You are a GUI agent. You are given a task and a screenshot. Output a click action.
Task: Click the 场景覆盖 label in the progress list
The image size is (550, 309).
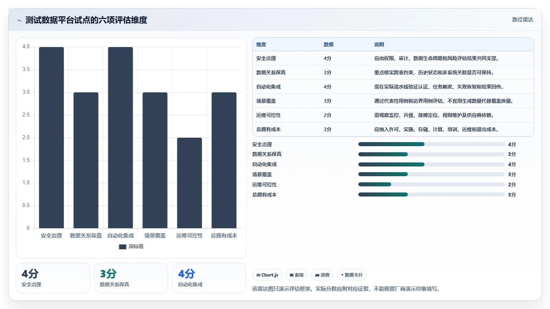coord(262,175)
